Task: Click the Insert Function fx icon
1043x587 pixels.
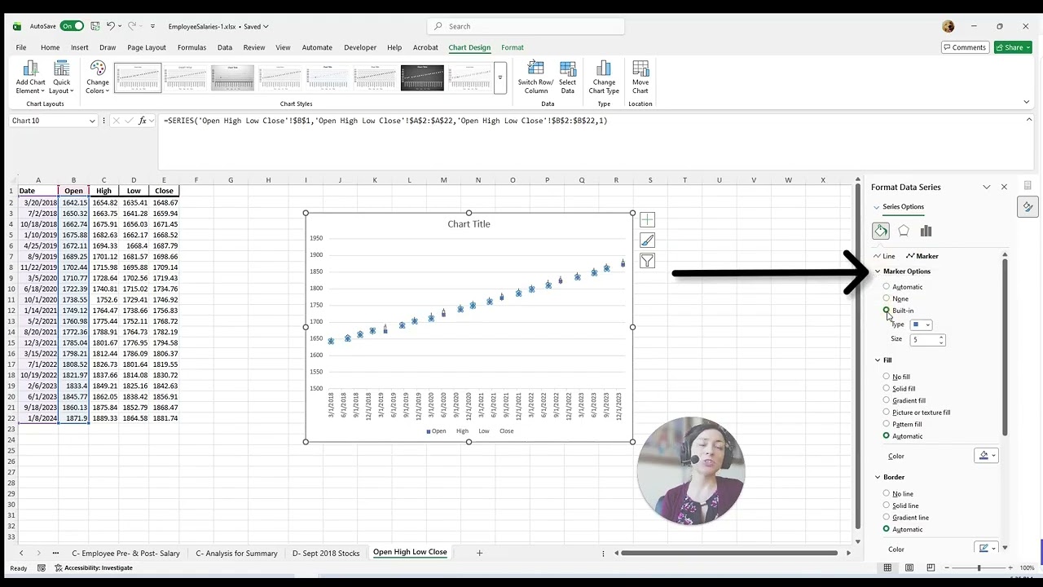Action: click(x=143, y=121)
